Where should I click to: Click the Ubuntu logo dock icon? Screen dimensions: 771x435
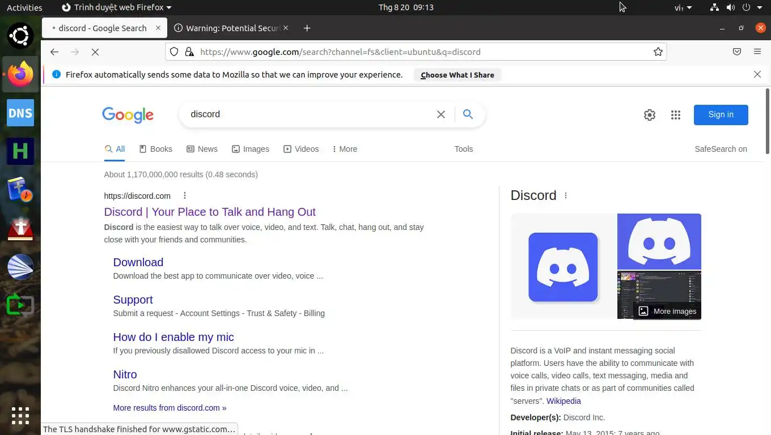click(x=20, y=36)
